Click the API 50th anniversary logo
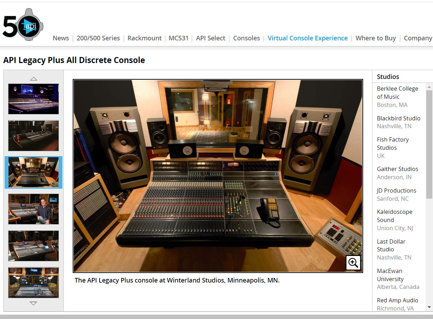433x319 pixels. (x=23, y=24)
